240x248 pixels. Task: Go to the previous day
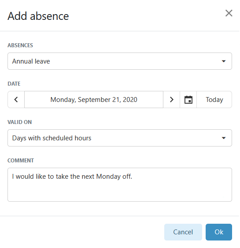pos(16,100)
